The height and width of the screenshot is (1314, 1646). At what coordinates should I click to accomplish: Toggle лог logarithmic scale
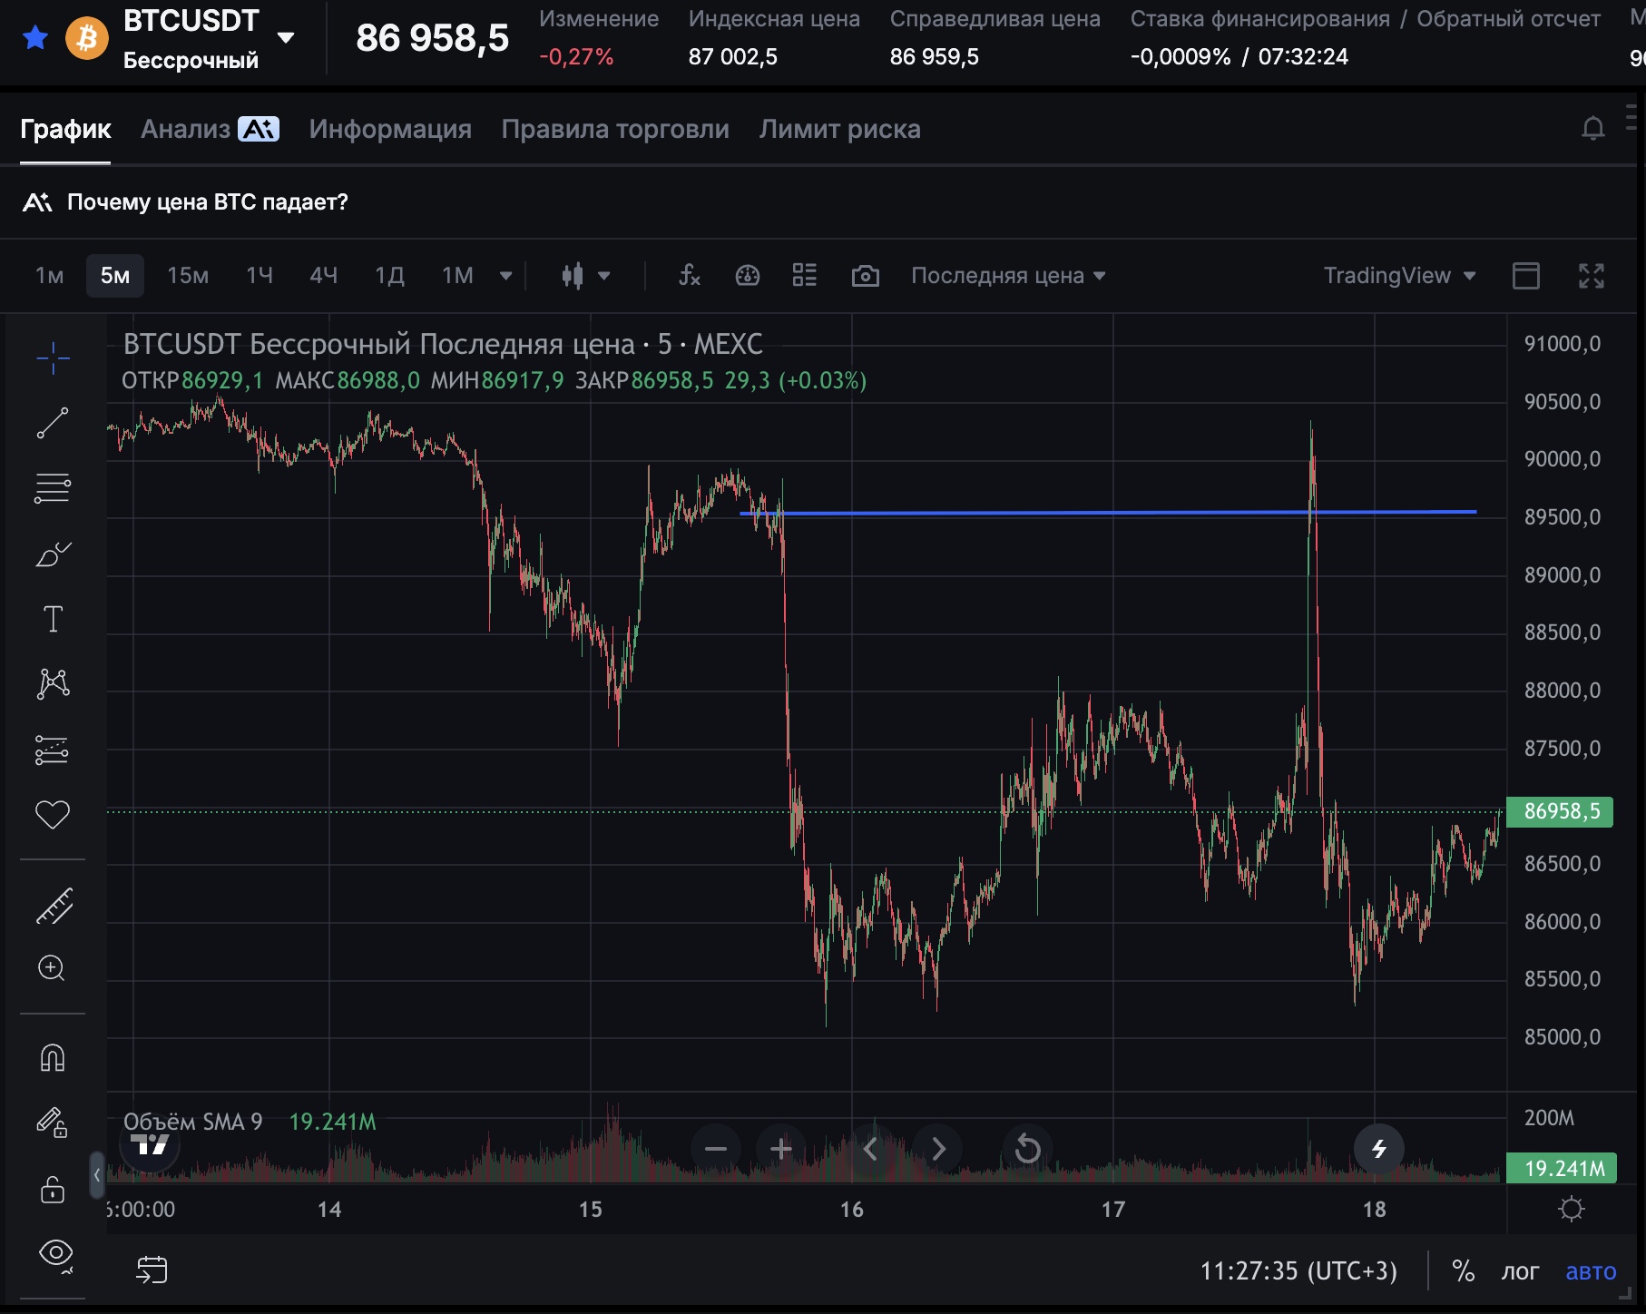pyautogui.click(x=1520, y=1270)
